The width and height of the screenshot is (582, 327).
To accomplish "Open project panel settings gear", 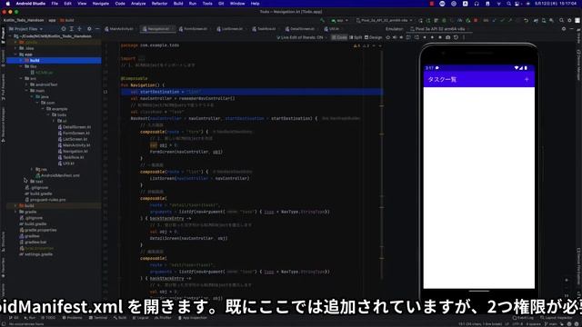I will click(89, 28).
